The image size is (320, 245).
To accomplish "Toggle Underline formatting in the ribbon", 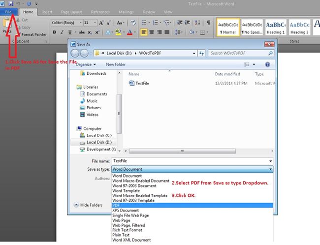I will click(x=70, y=32).
